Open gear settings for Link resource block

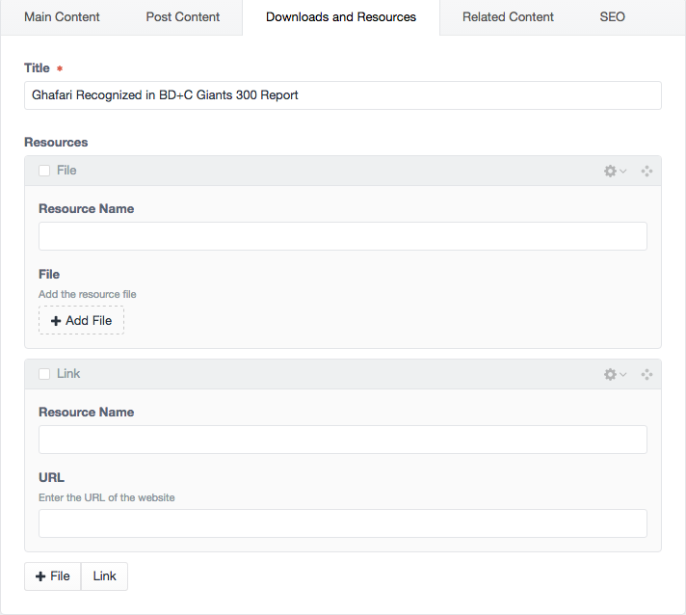click(x=610, y=374)
